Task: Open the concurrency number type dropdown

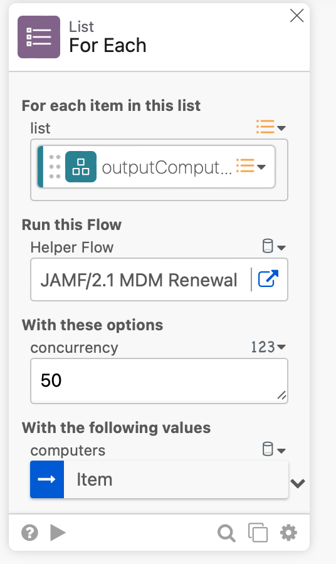Action: pyautogui.click(x=268, y=347)
